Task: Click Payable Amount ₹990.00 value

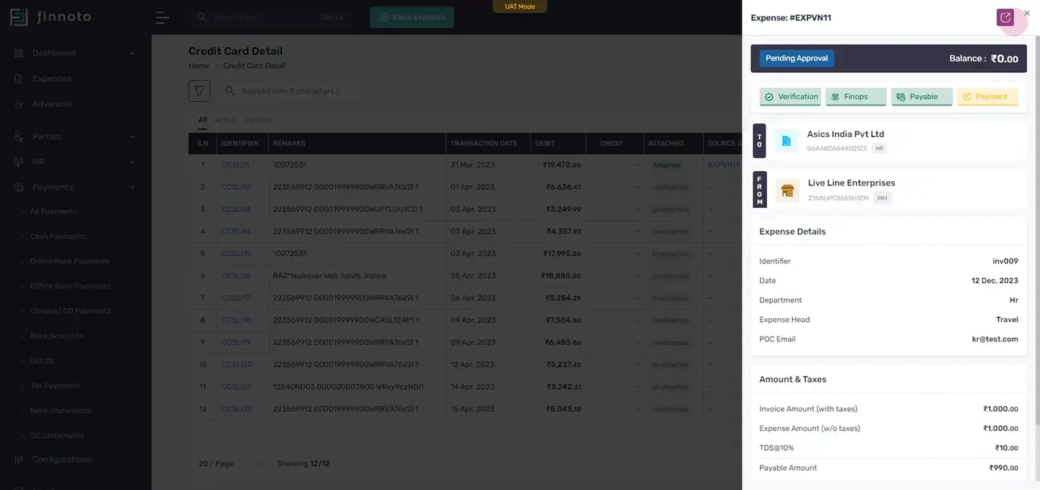Action: click(x=1004, y=468)
